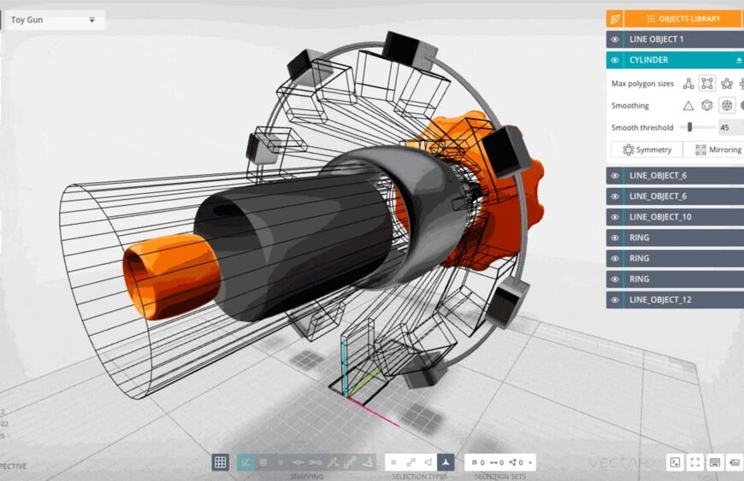
Task: Enter fullscreen mode
Action: coord(695,462)
